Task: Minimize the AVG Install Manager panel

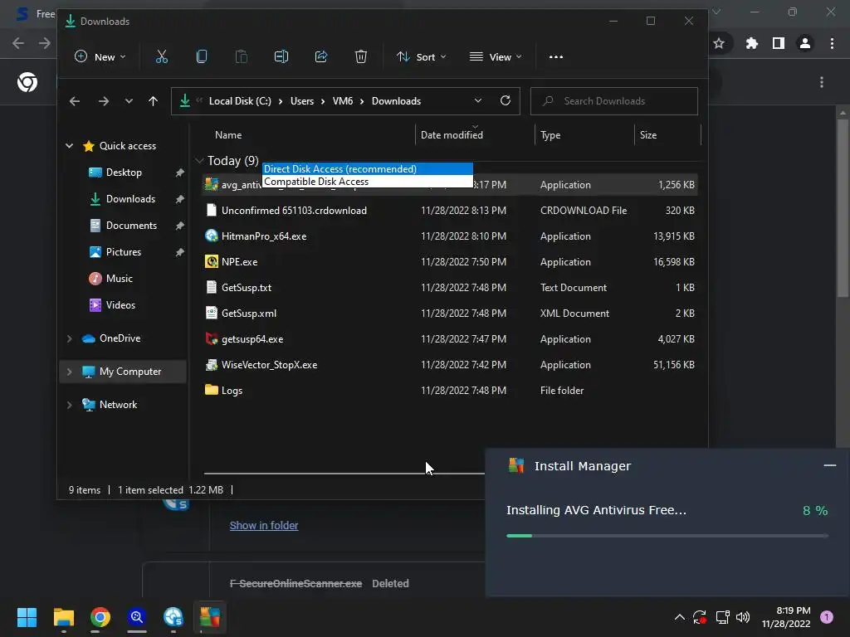Action: [829, 465]
